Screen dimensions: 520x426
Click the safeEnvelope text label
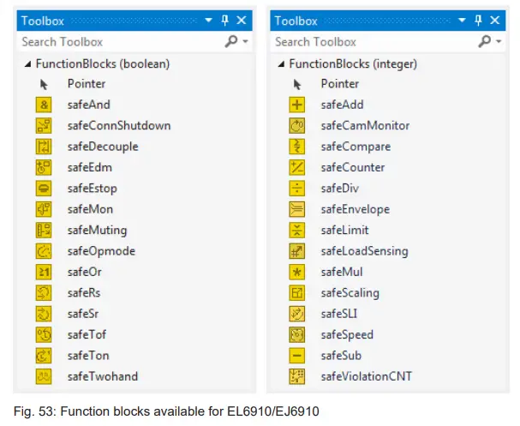(x=356, y=210)
